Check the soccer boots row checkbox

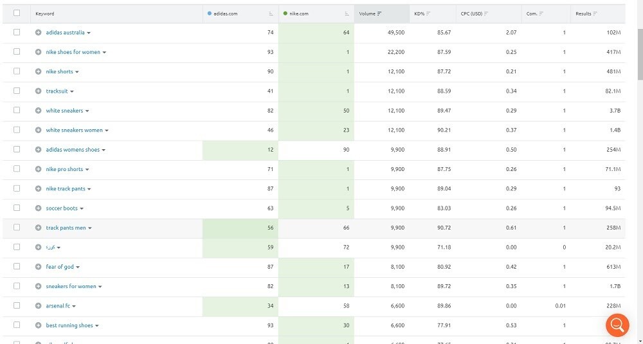coord(17,208)
